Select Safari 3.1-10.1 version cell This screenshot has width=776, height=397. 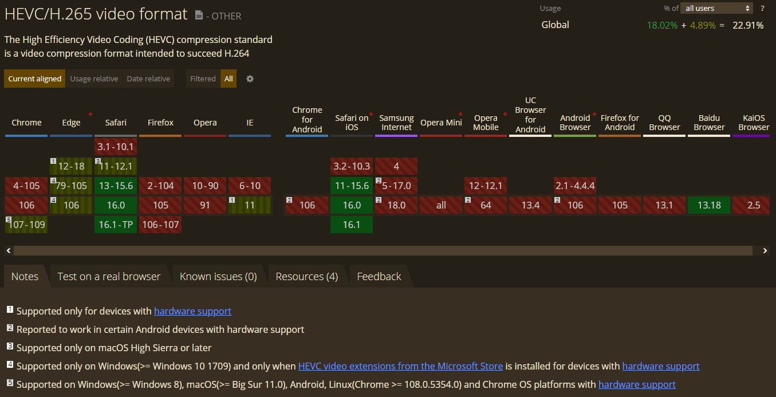pyautogui.click(x=116, y=147)
